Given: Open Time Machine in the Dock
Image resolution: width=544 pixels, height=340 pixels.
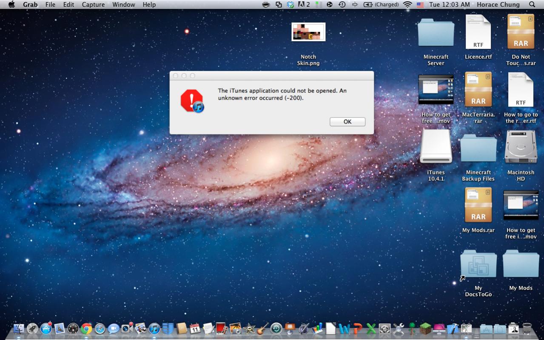Looking at the screenshot, I should 276,329.
